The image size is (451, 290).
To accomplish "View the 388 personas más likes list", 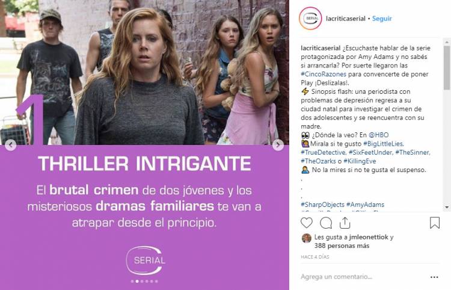I will point(342,245).
